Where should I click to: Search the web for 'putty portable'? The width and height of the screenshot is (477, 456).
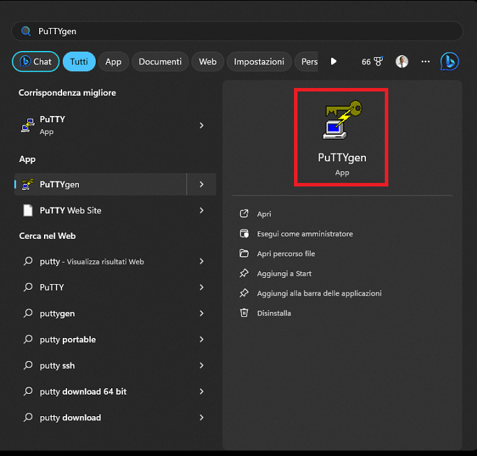click(115, 339)
